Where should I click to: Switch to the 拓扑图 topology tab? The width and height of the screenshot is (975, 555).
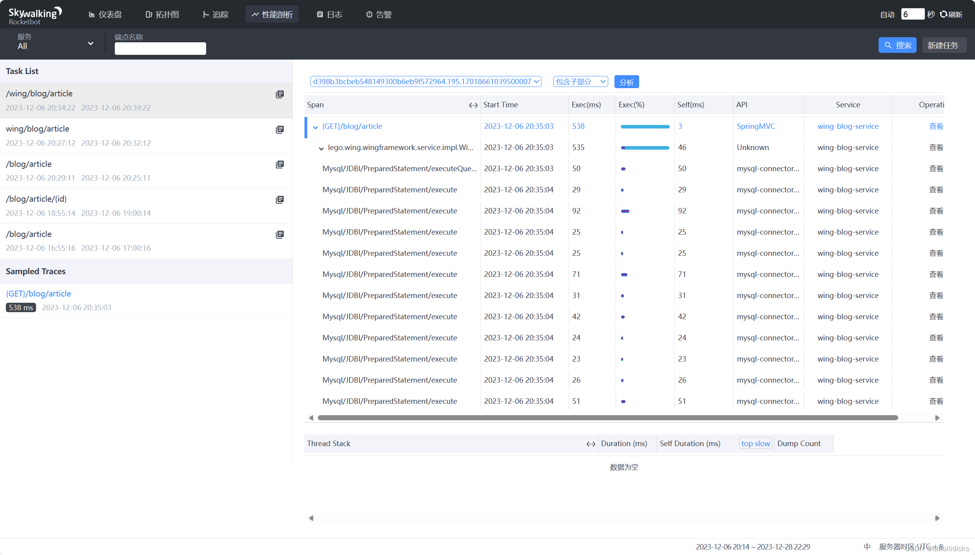click(x=162, y=14)
